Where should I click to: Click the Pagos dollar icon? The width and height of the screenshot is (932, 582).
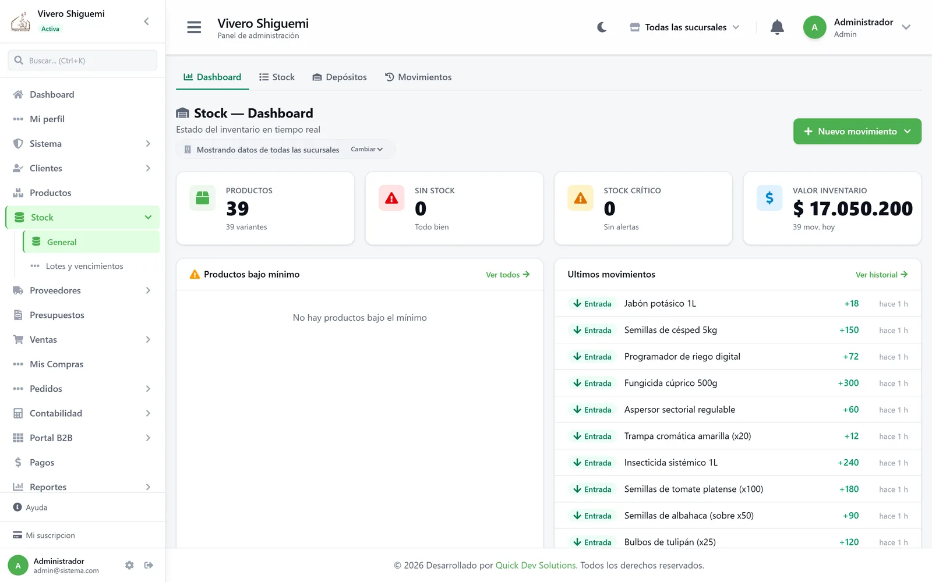coord(18,462)
